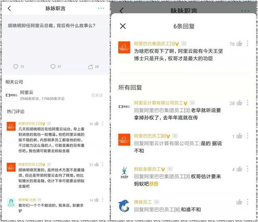The image size is (258, 222).
Task: Tap the avatar of the comment starting 几天前胡晓明
Action: coord(11,126)
